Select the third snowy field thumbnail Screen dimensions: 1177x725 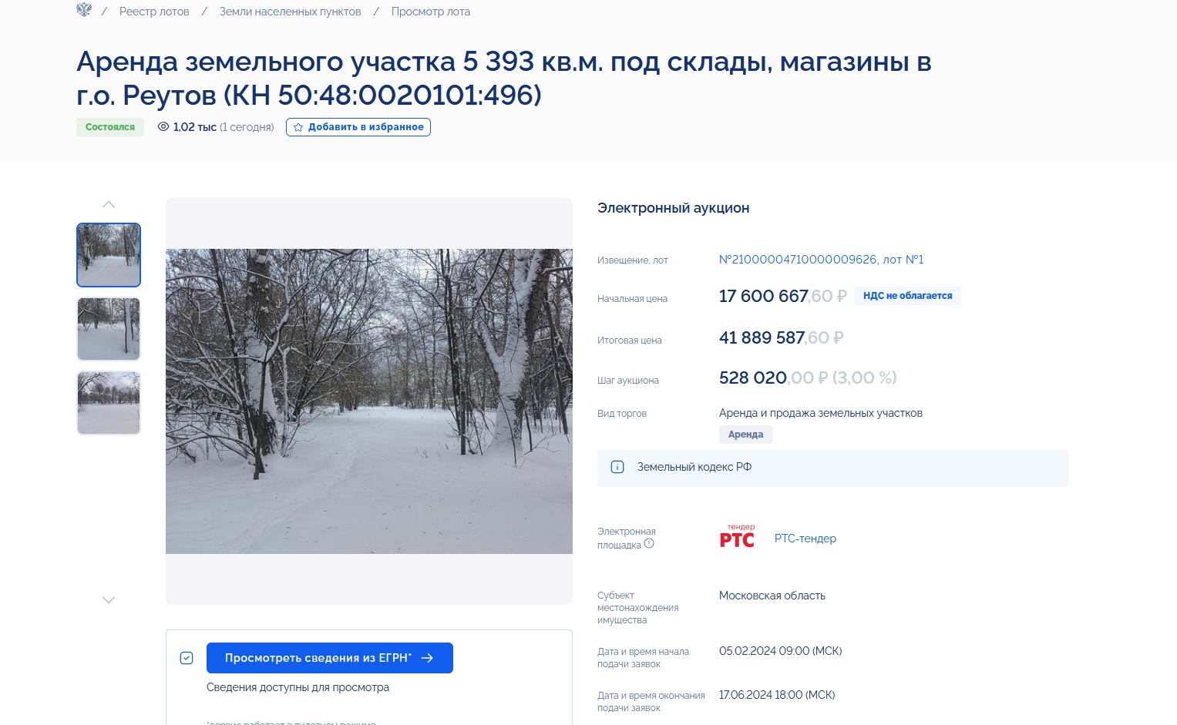pyautogui.click(x=109, y=403)
